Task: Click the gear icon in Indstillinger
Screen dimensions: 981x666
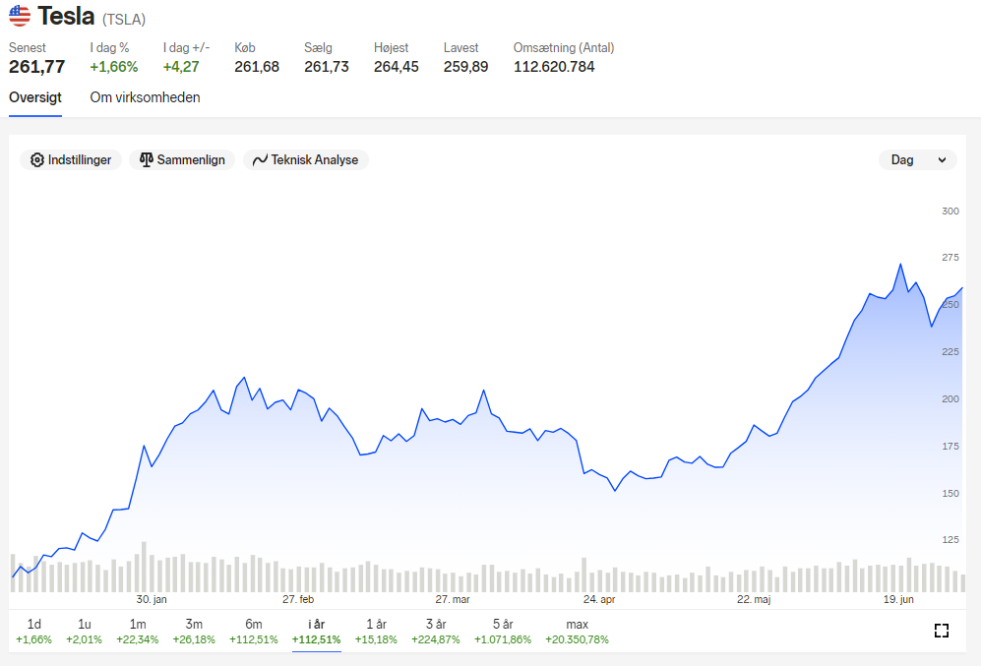Action: pyautogui.click(x=37, y=160)
